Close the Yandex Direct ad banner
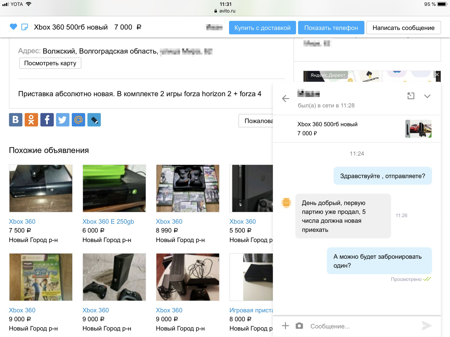The image size is (450, 337). pos(437,75)
